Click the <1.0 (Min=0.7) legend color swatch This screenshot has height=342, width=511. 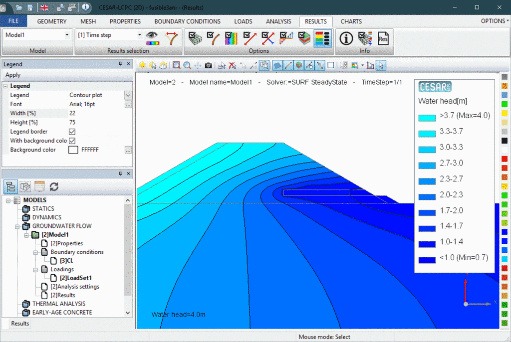click(427, 260)
